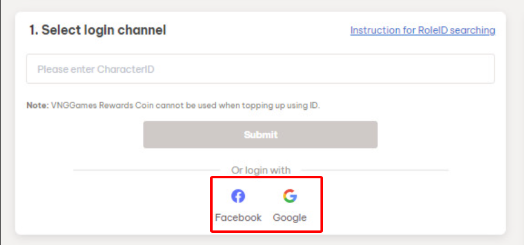Log in via the Google text label
This screenshot has width=524, height=245.
point(290,218)
